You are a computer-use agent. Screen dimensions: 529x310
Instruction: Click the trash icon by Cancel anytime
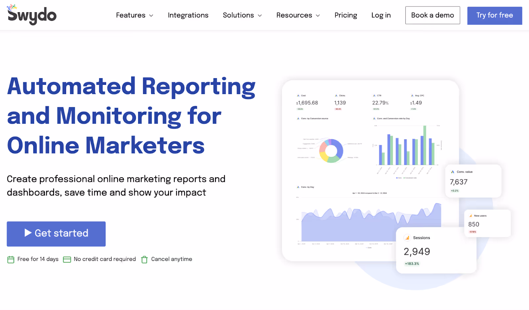click(144, 259)
